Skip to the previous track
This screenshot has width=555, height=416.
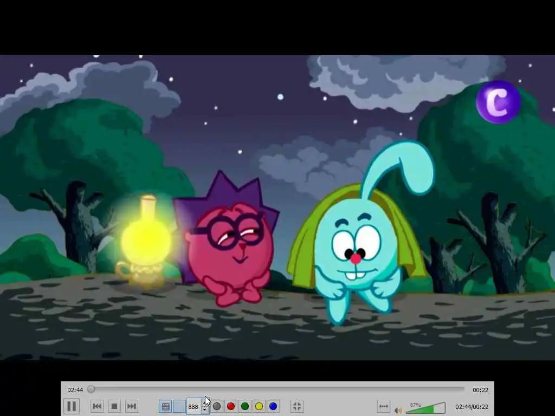point(97,406)
